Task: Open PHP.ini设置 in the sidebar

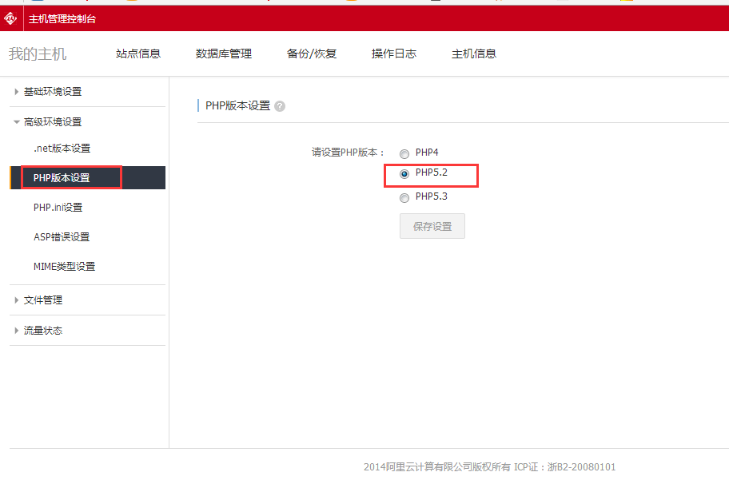Action: click(58, 208)
